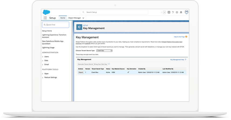Screen dimensions: 231x120
Task: Go to Setup Home
Action: [x=47, y=31]
